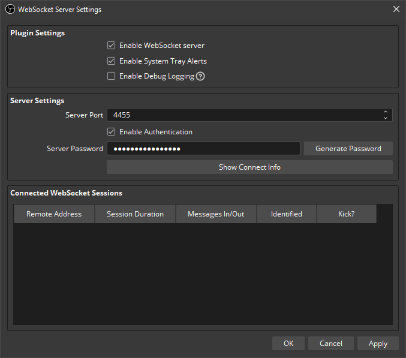Click the Enable WebSocket server label text
406x358 pixels.
162,46
